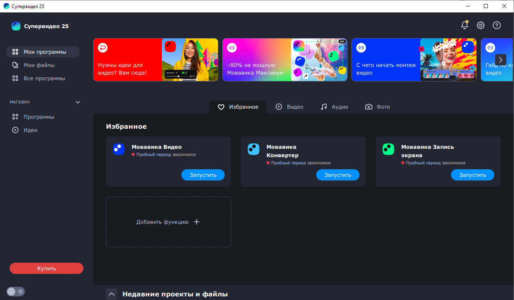Click 'Пробный период закончился' under Мовавика Конвертер
The image size is (514, 300).
[301, 163]
